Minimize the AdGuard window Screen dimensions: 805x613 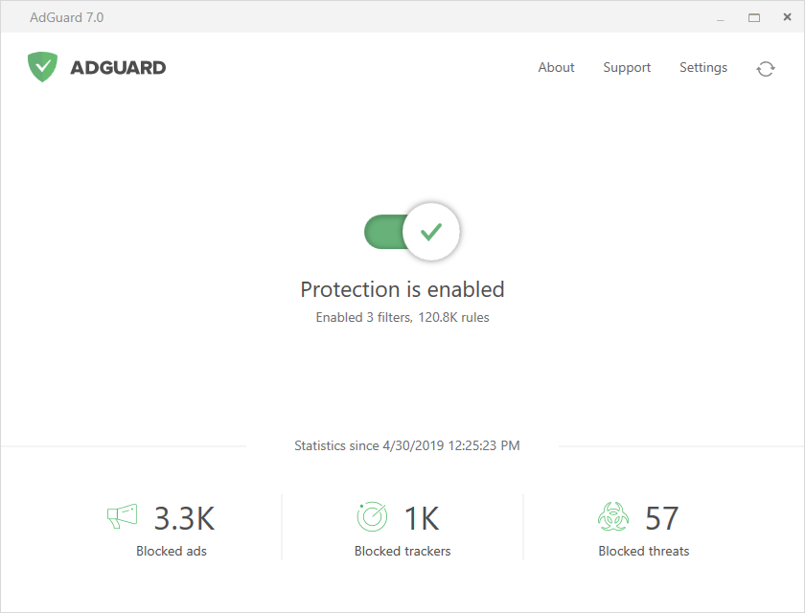(721, 18)
